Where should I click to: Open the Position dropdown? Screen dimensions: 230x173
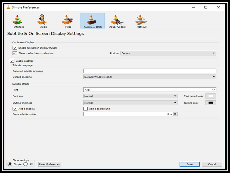coord(213,53)
